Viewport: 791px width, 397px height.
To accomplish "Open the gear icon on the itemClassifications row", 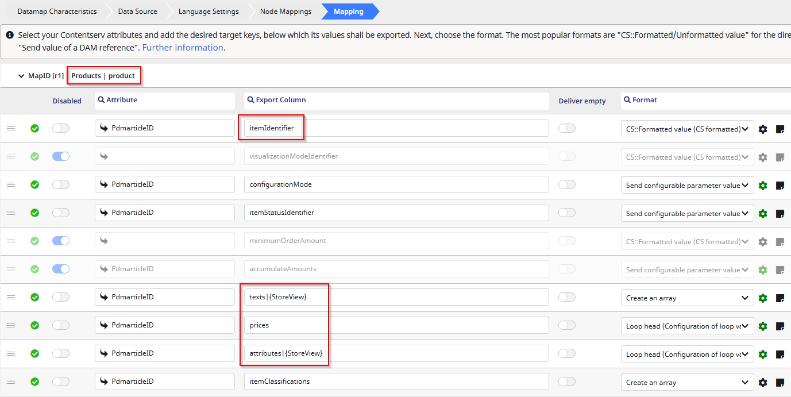I will pos(763,382).
